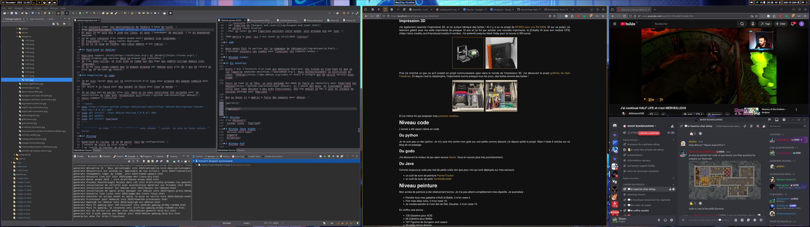Toggle Discord member list visibility

click(764, 126)
